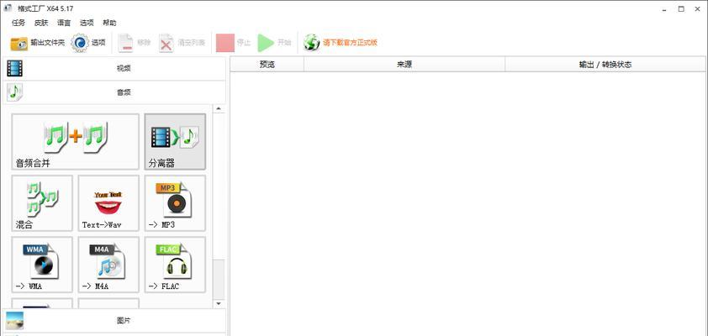Image resolution: width=708 pixels, height=336 pixels.
Task: Choose the -> FLAC conversion option
Action: 175,265
